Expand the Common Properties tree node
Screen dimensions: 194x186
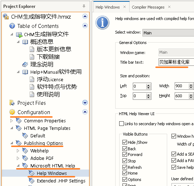click(x=11, y=121)
